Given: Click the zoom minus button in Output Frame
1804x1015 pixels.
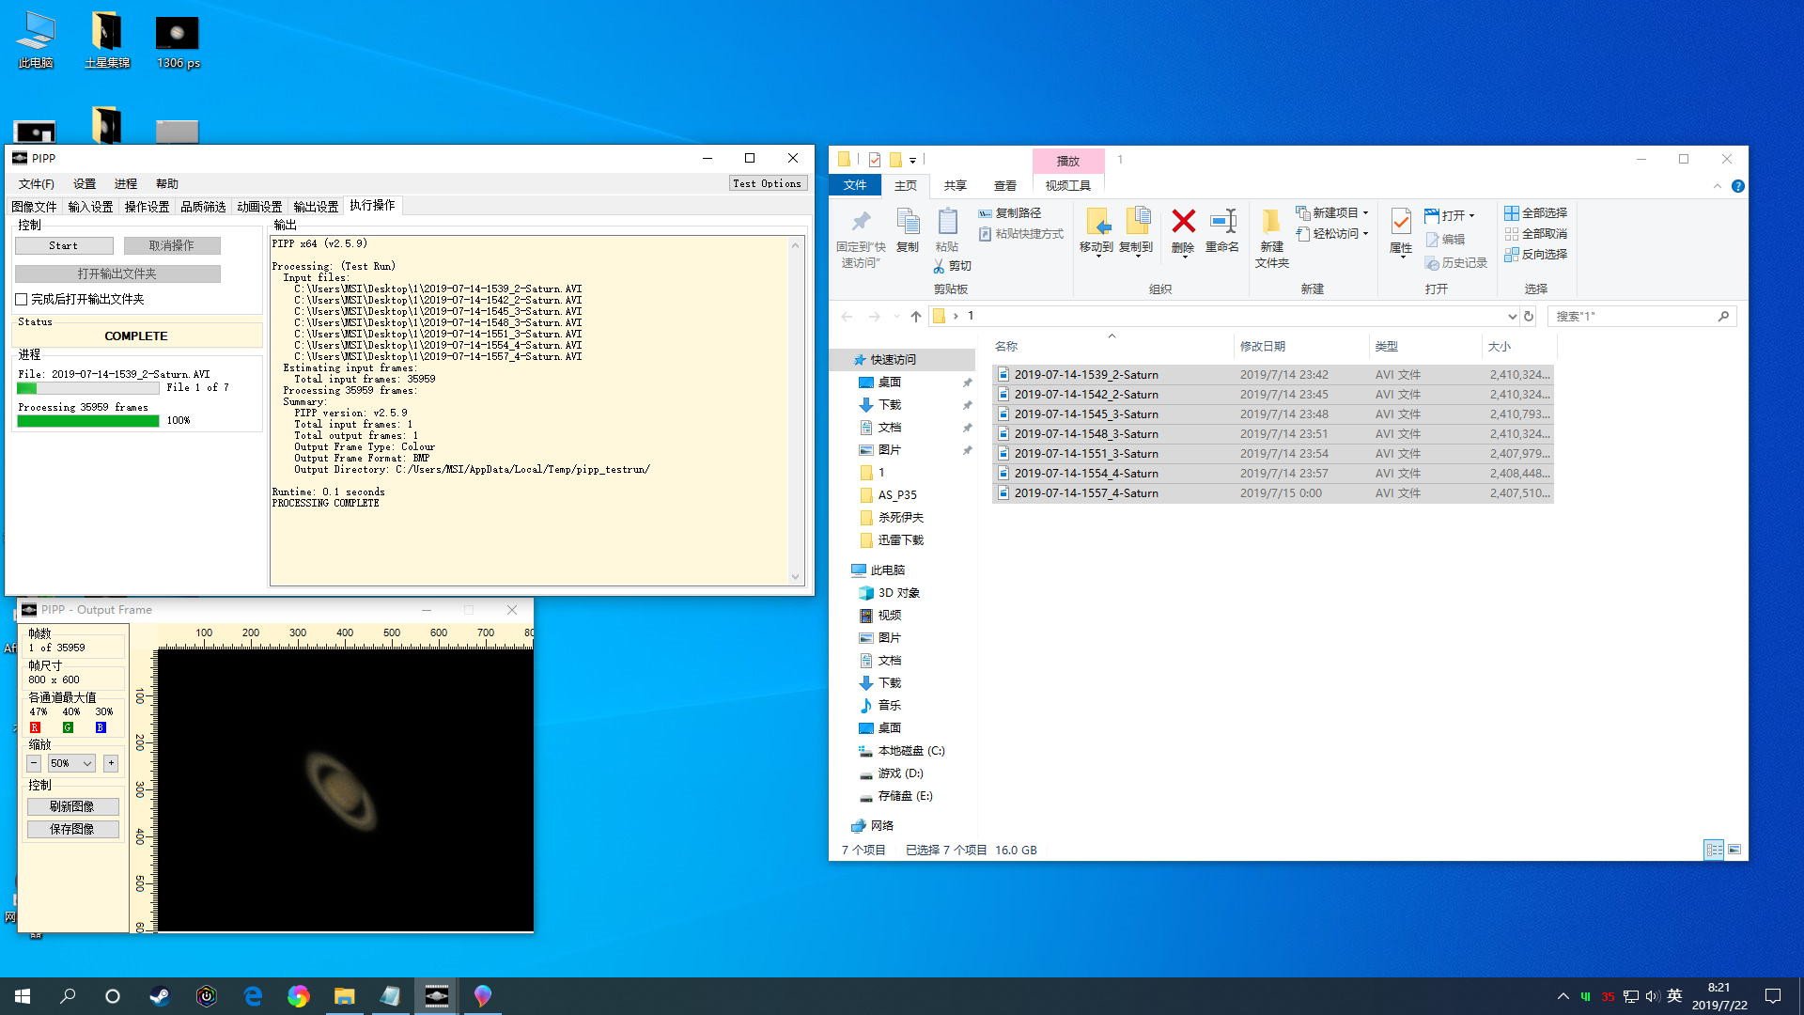Looking at the screenshot, I should [x=34, y=763].
